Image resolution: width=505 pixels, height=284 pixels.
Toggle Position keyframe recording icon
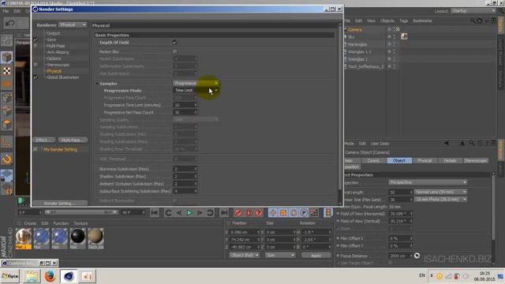pyautogui.click(x=273, y=212)
